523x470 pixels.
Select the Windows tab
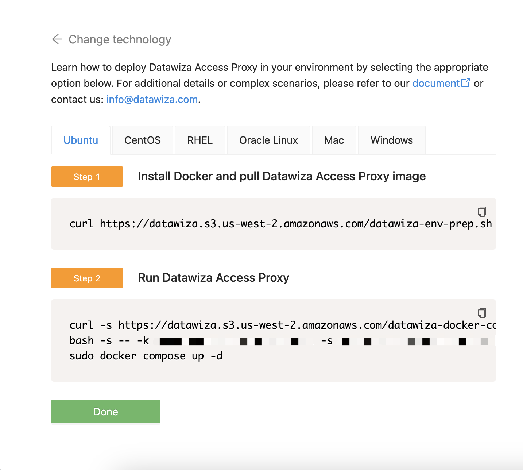392,140
